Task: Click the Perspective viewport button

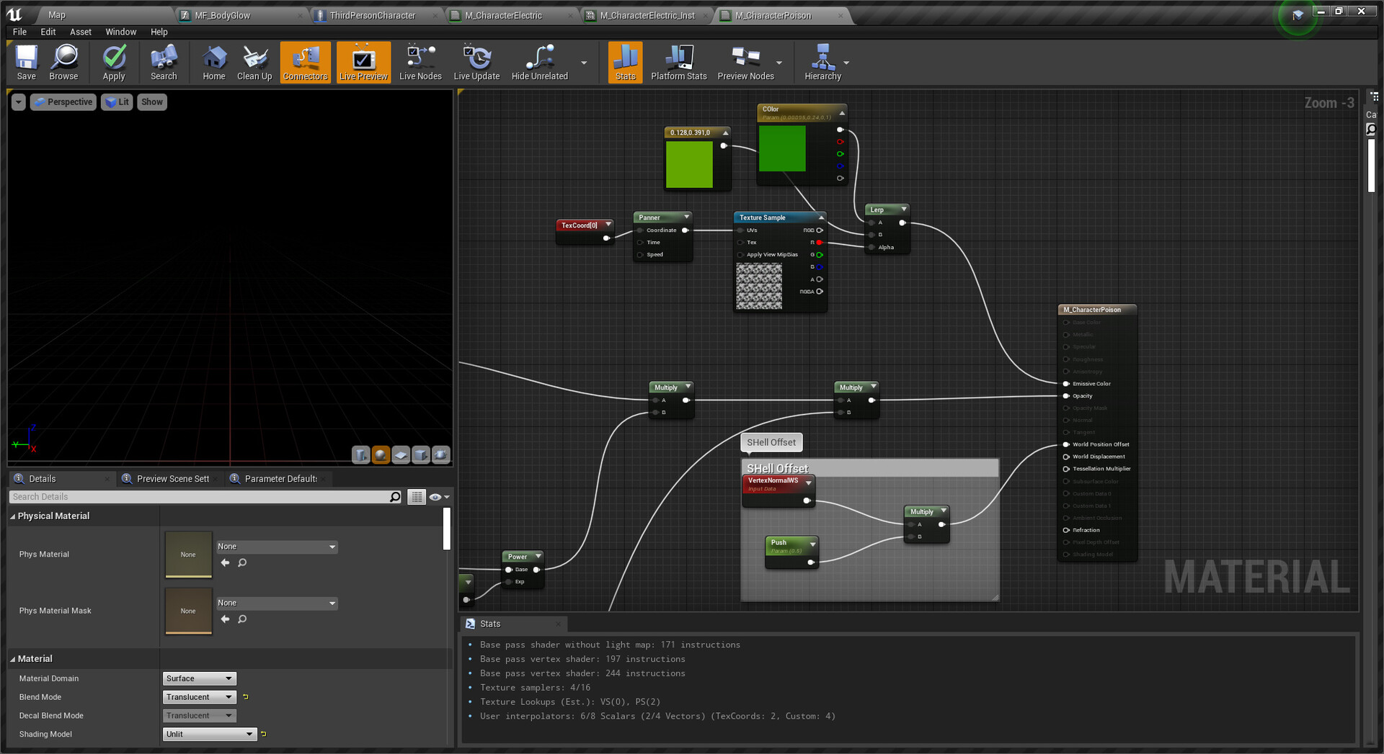Action: 63,102
